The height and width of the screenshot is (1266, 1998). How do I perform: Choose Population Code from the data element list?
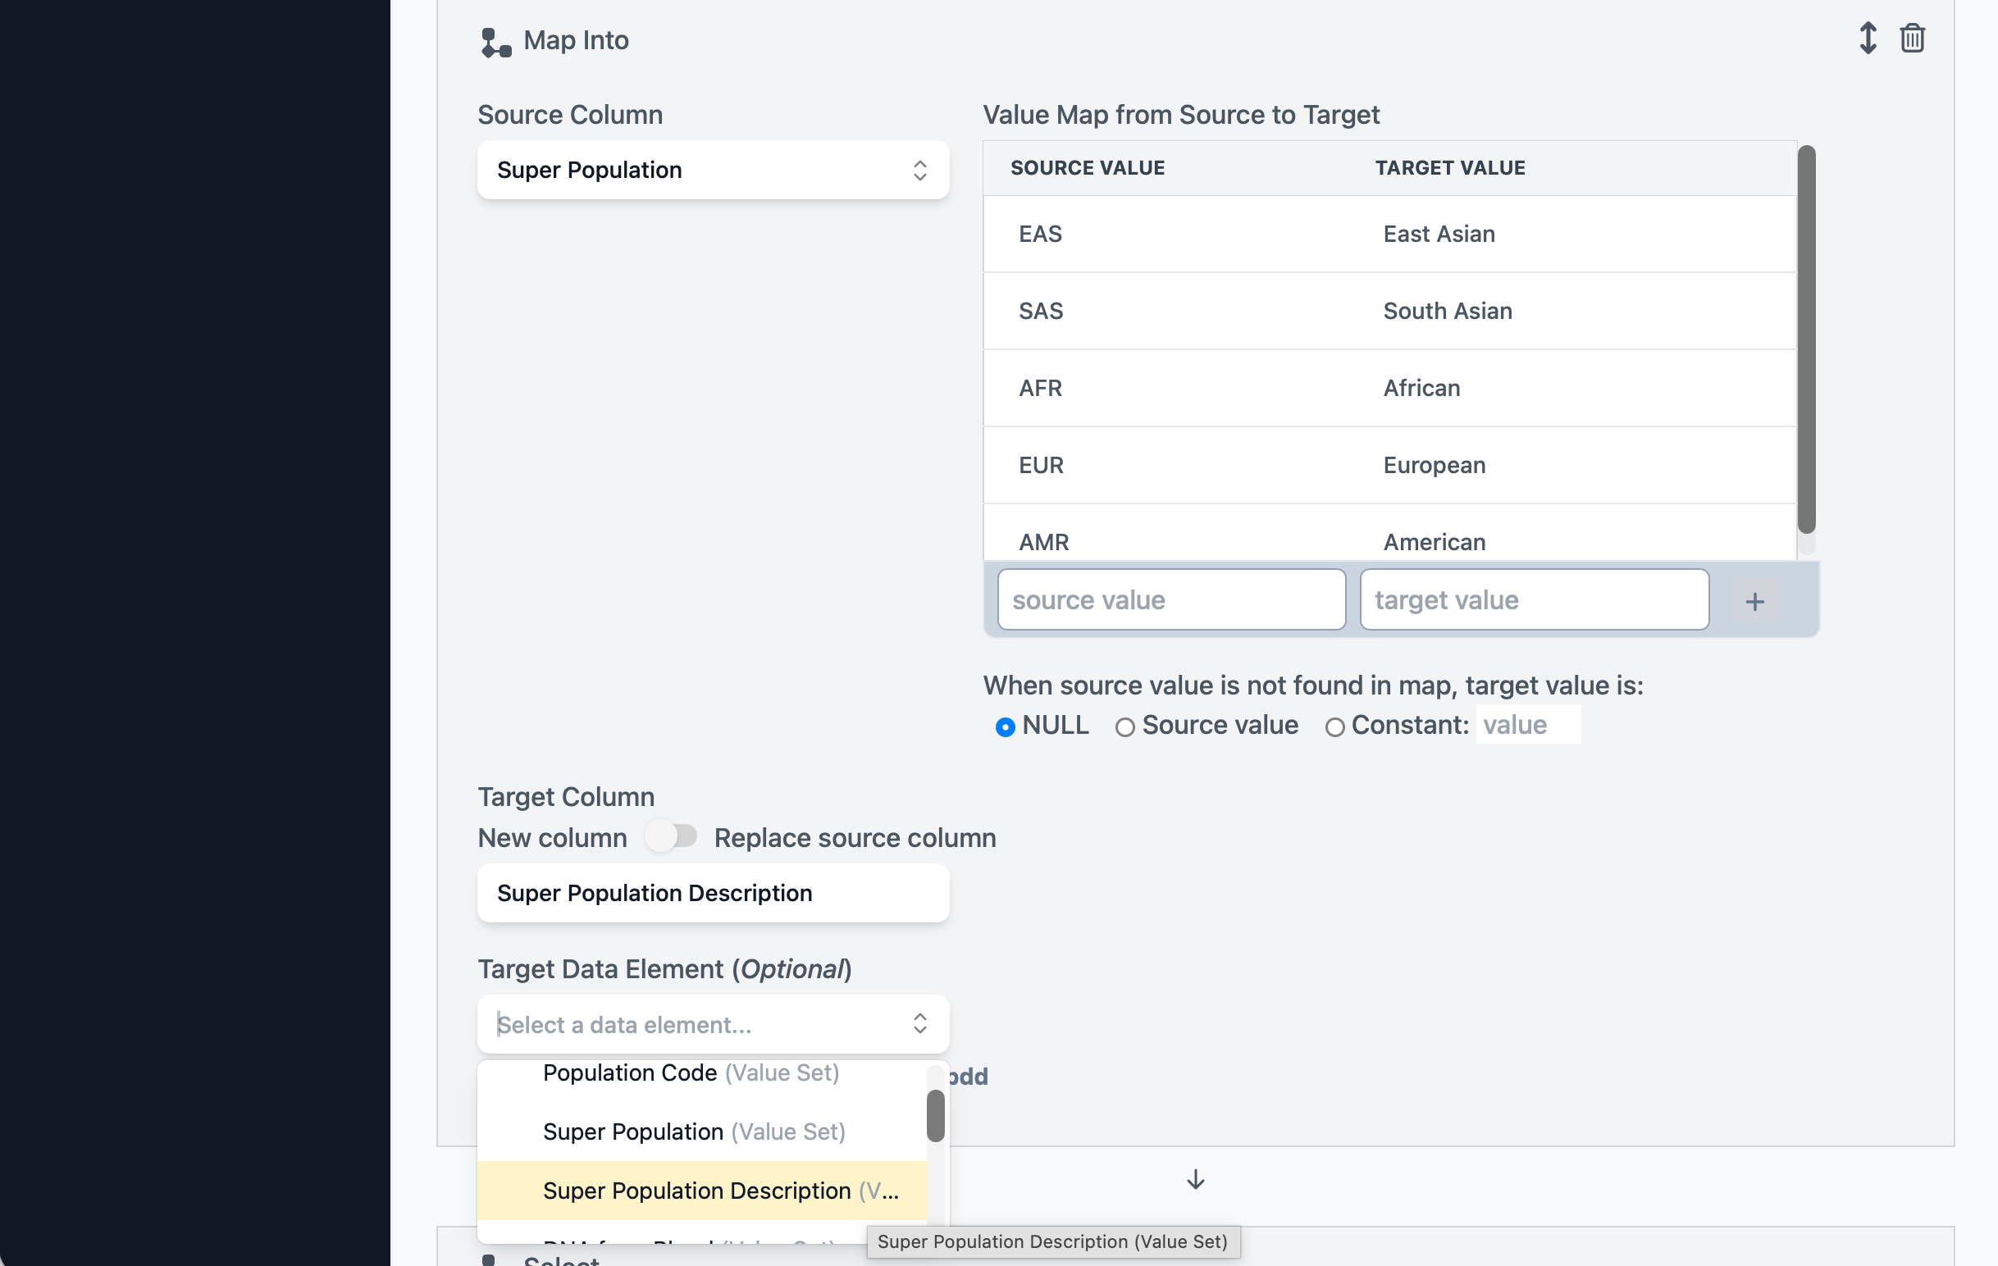(690, 1072)
